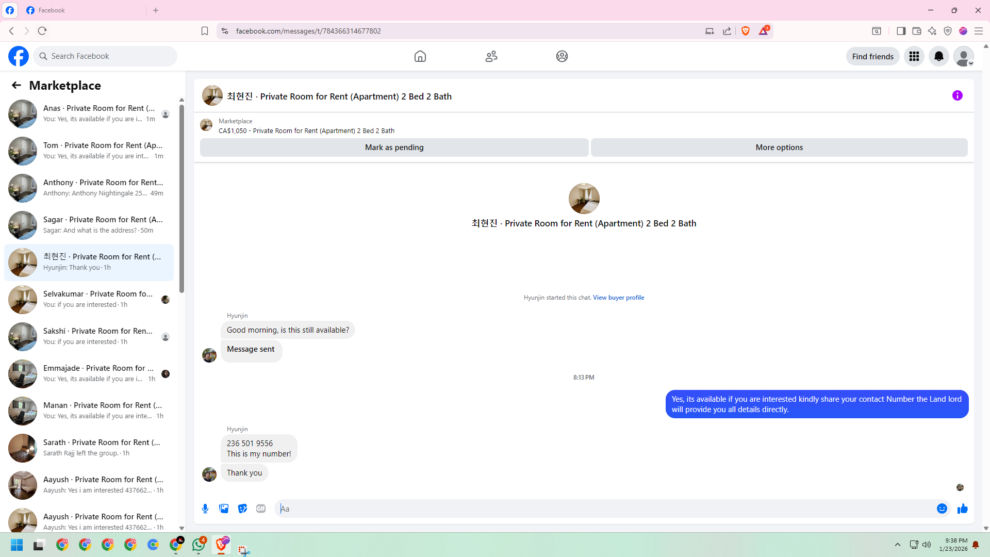Open View buyer profile link
990x557 pixels.
618,298
